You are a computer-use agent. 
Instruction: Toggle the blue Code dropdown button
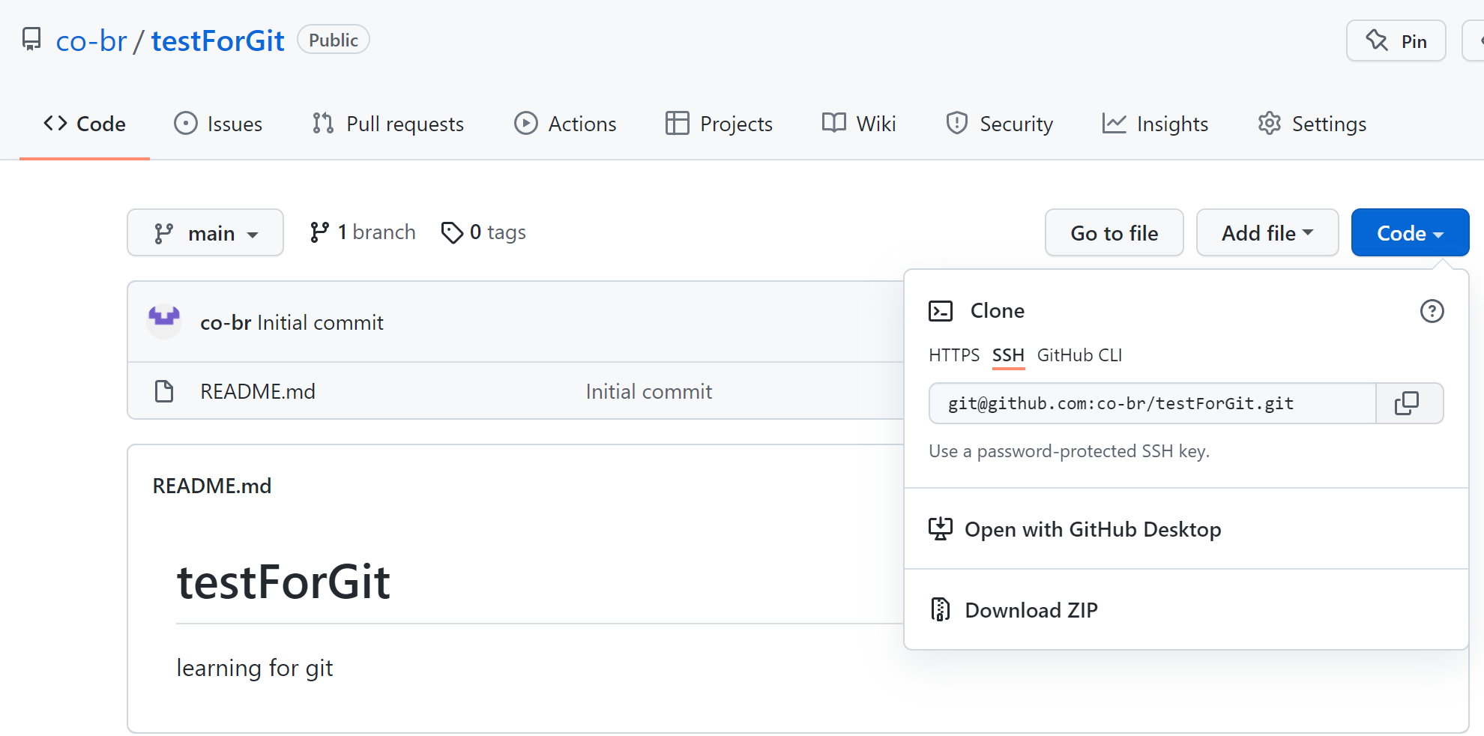[x=1410, y=233]
